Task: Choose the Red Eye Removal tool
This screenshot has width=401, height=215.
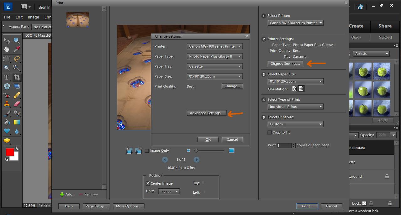Action: (7, 95)
